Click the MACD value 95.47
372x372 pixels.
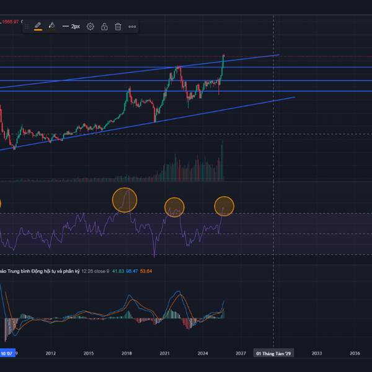(132, 271)
